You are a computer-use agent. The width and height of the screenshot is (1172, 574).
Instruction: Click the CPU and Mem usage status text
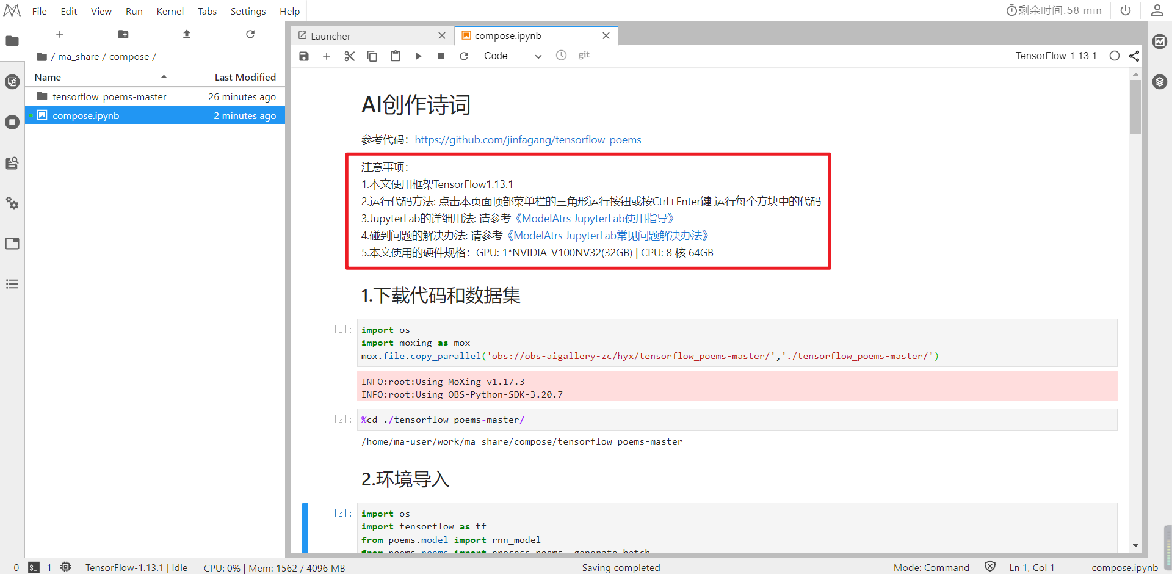(274, 568)
